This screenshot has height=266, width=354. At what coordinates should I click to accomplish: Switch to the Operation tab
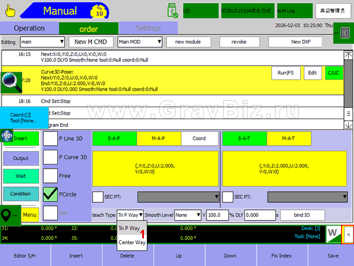[29, 28]
